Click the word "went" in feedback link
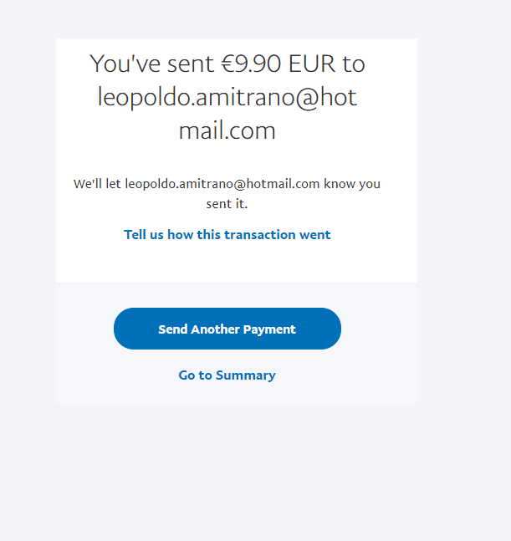 [x=315, y=235]
